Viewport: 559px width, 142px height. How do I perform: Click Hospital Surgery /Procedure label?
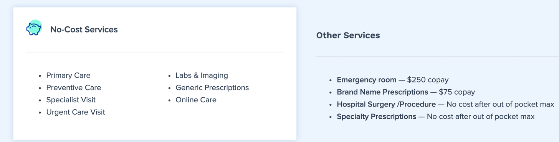tap(386, 105)
